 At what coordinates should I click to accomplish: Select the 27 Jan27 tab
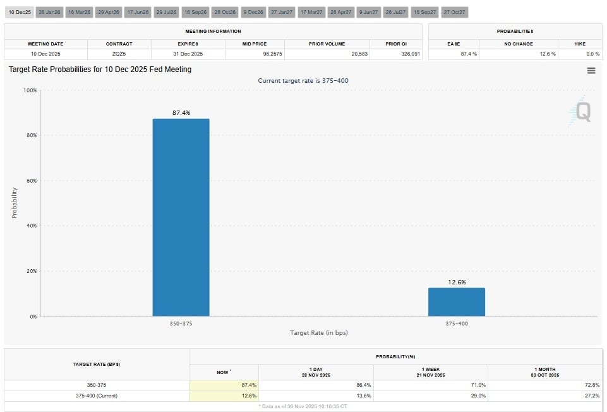click(282, 12)
